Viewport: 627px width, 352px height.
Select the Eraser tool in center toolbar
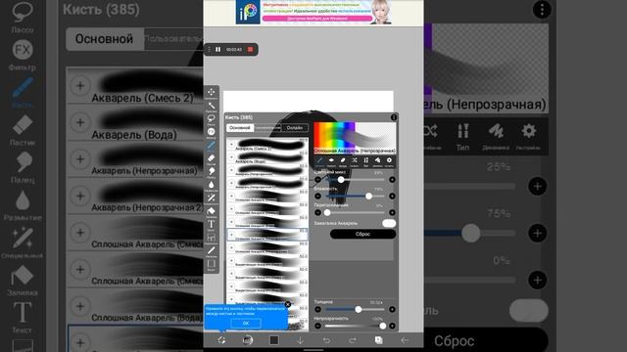[x=212, y=158]
